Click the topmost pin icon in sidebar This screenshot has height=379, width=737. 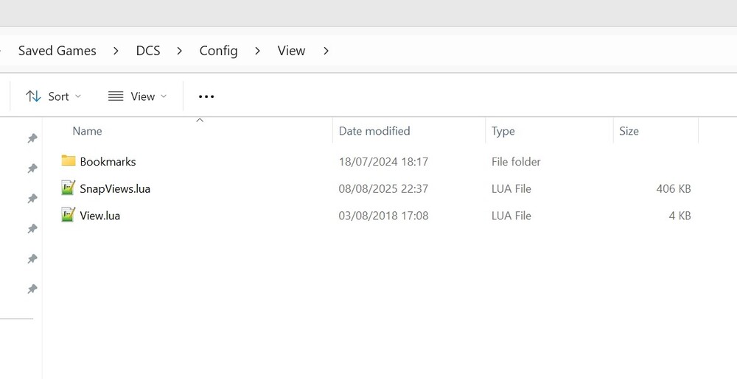coord(32,138)
